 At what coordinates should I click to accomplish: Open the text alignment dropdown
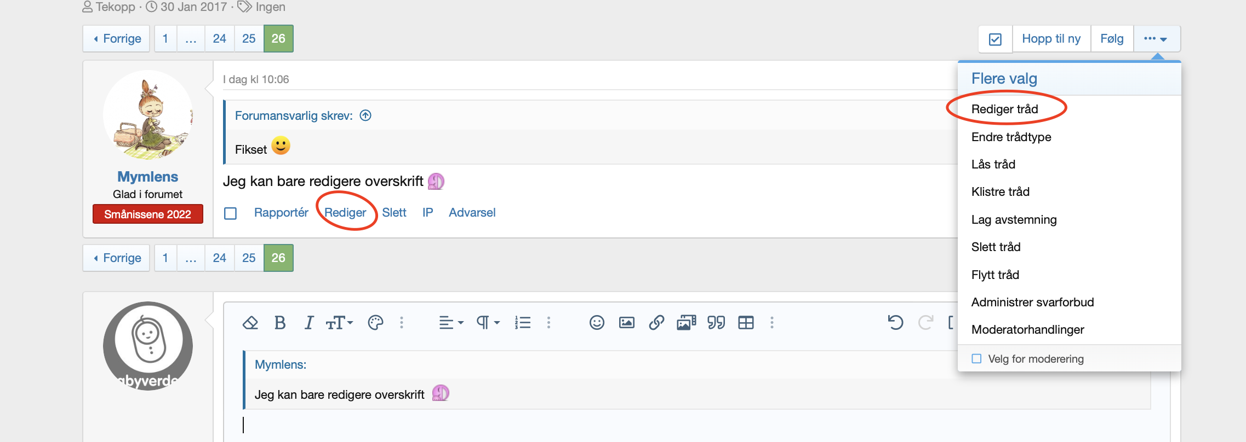pos(451,323)
